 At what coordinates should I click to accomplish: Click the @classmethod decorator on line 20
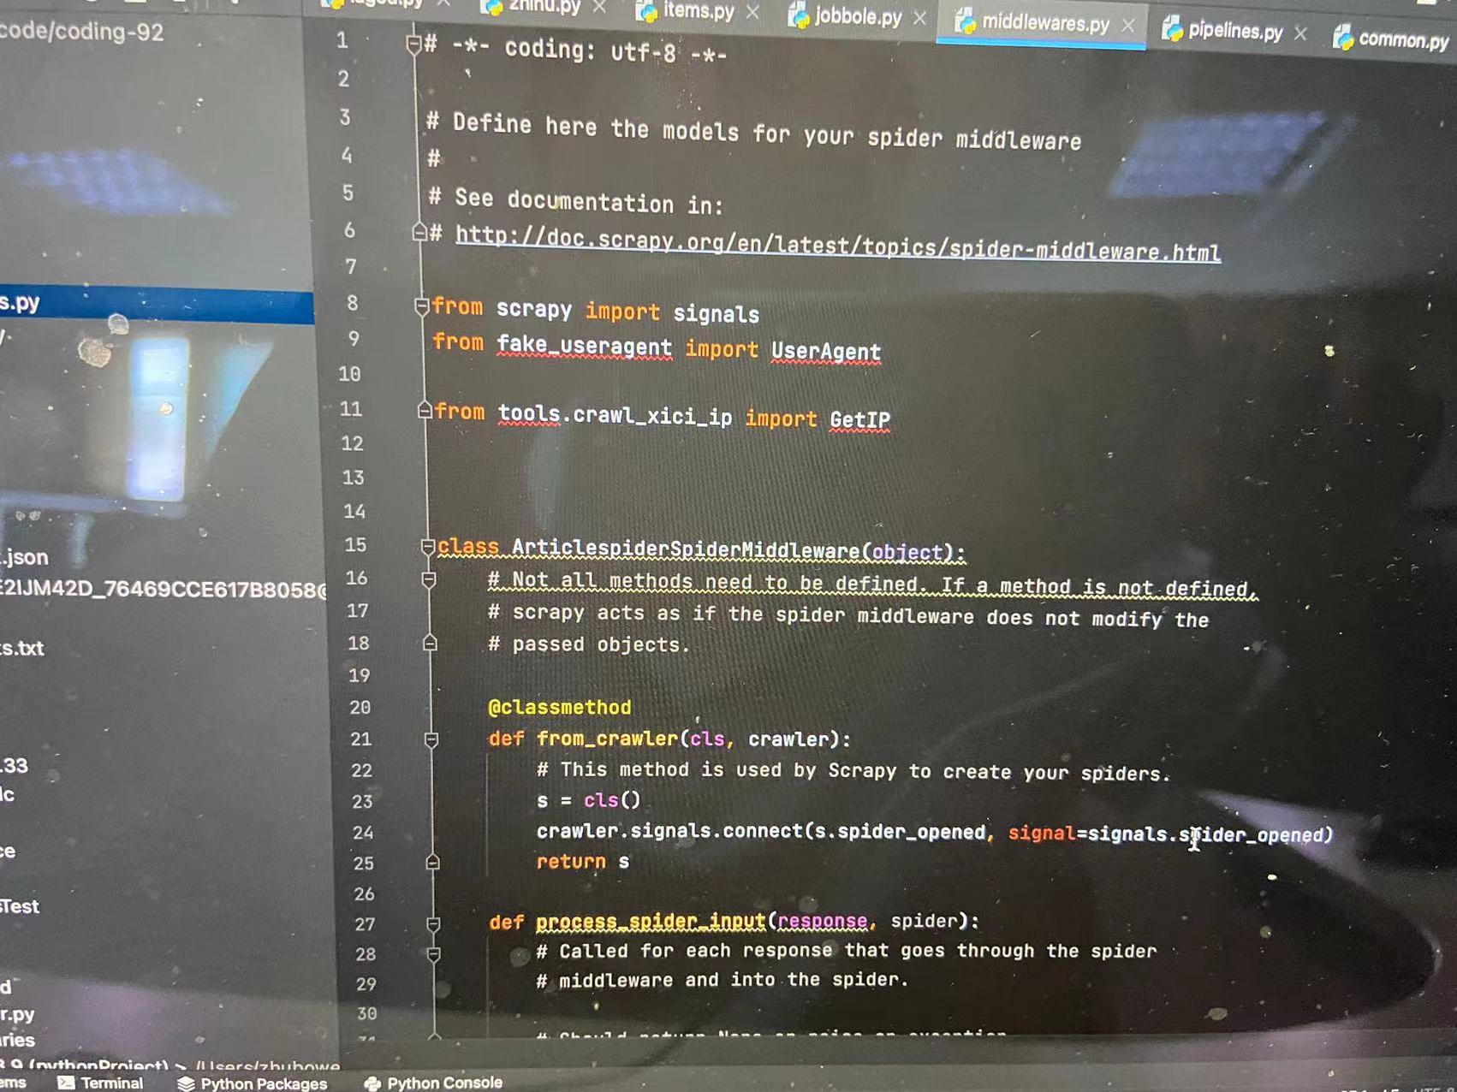pos(560,708)
